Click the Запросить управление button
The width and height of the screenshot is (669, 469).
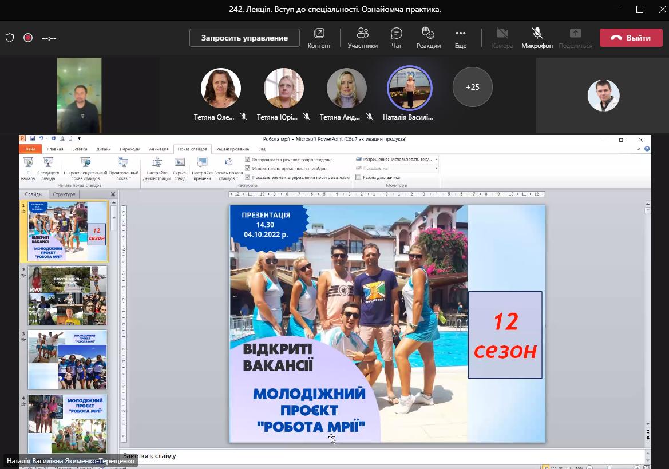(x=244, y=38)
